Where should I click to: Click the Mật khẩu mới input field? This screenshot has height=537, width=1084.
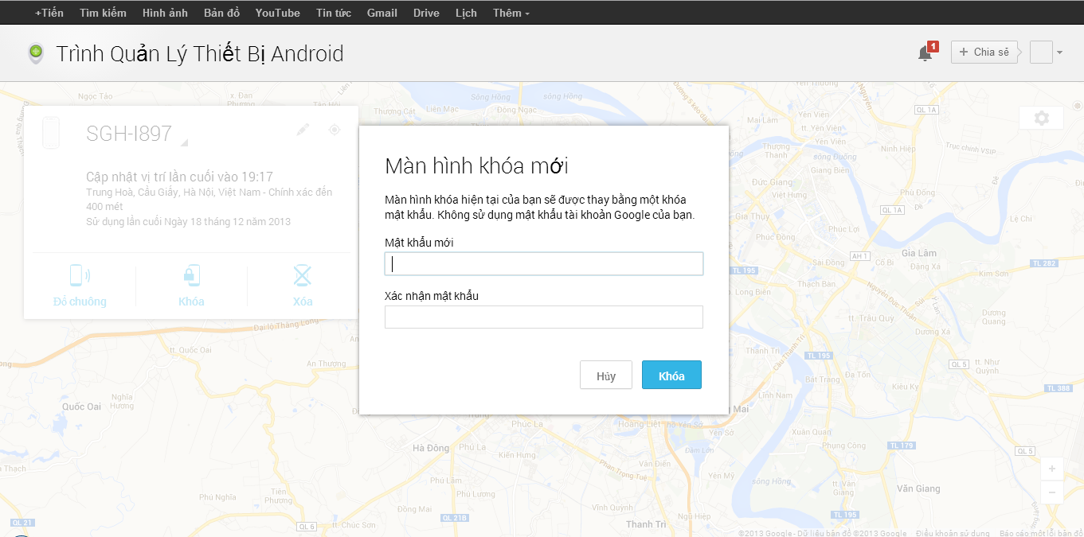point(543,263)
